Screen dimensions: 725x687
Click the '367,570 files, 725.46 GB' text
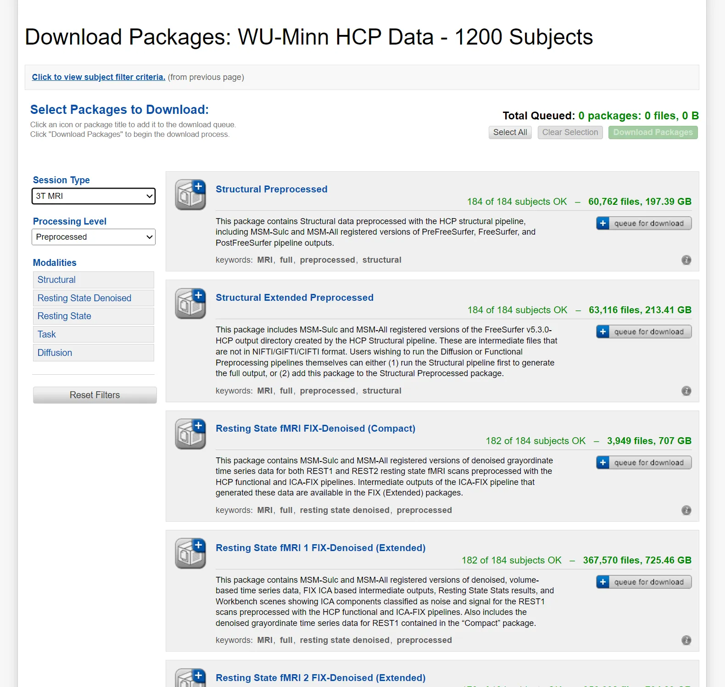click(637, 560)
